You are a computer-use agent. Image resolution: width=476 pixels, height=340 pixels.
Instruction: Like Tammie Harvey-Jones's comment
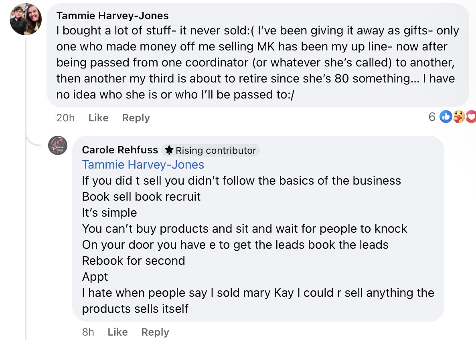click(98, 118)
